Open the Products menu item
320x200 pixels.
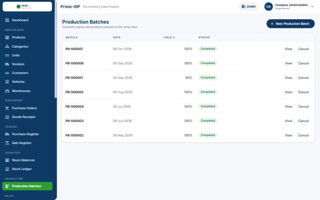pos(27,37)
